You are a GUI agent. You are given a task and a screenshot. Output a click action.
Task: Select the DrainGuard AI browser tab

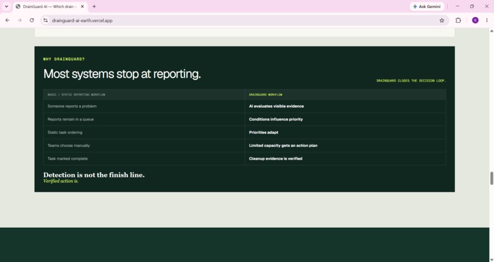tap(50, 6)
